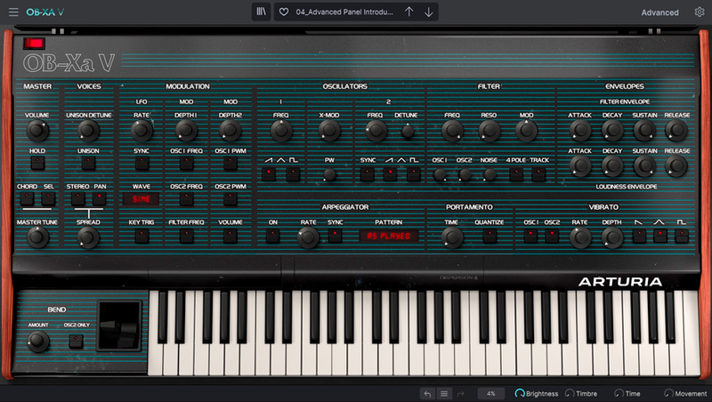Select oscillator 1 sawtooth waveform button
Viewport: 712px width, 402px height.
click(269, 173)
